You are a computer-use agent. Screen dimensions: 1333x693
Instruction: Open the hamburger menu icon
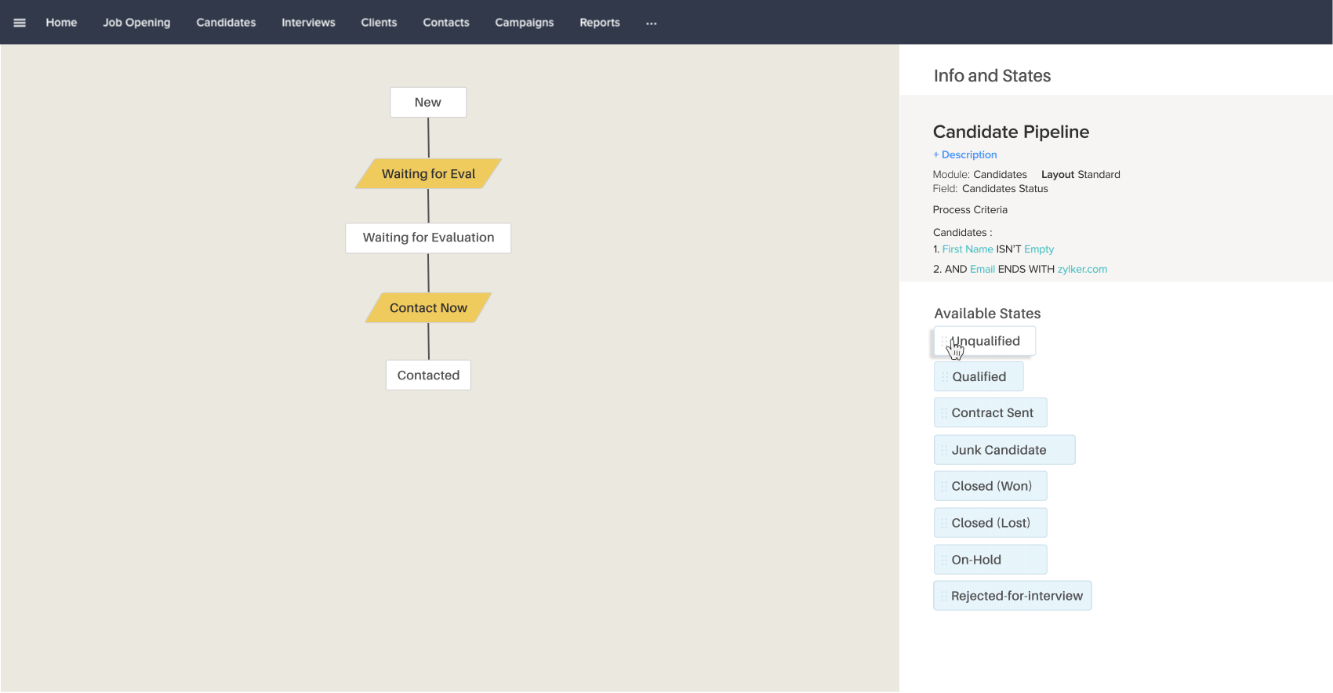coord(20,23)
